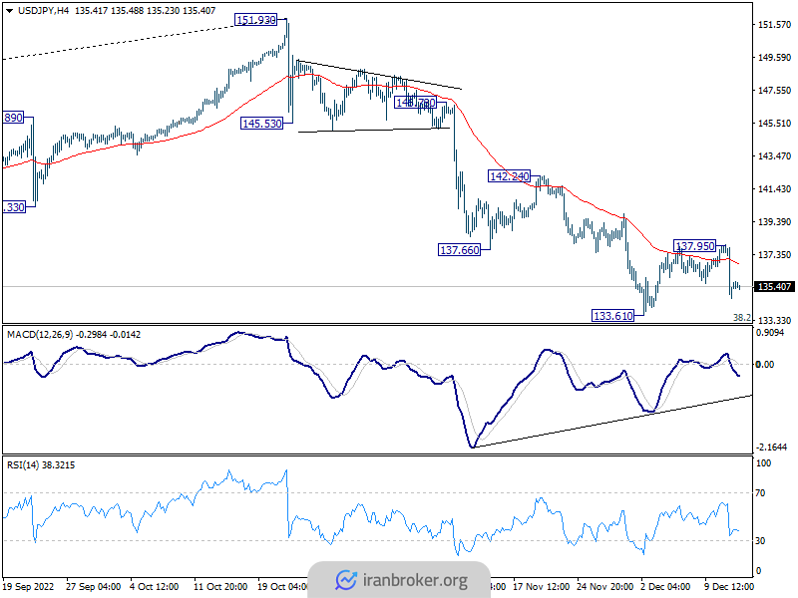Click the chart arrow icon beside USDJPY

tap(9, 10)
